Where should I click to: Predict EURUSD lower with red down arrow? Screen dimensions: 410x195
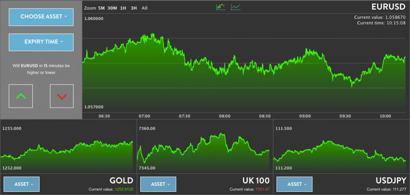pyautogui.click(x=62, y=96)
